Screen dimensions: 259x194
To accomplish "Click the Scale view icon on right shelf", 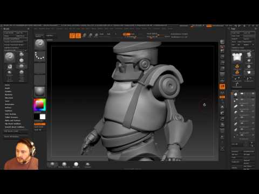I will [x=222, y=119].
